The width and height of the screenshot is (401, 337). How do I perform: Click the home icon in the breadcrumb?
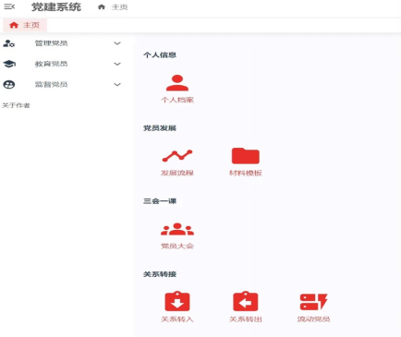[x=102, y=6]
